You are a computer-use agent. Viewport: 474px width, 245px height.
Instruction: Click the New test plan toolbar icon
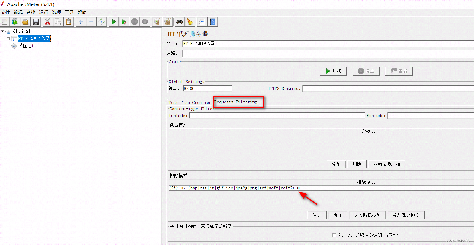[x=5, y=22]
